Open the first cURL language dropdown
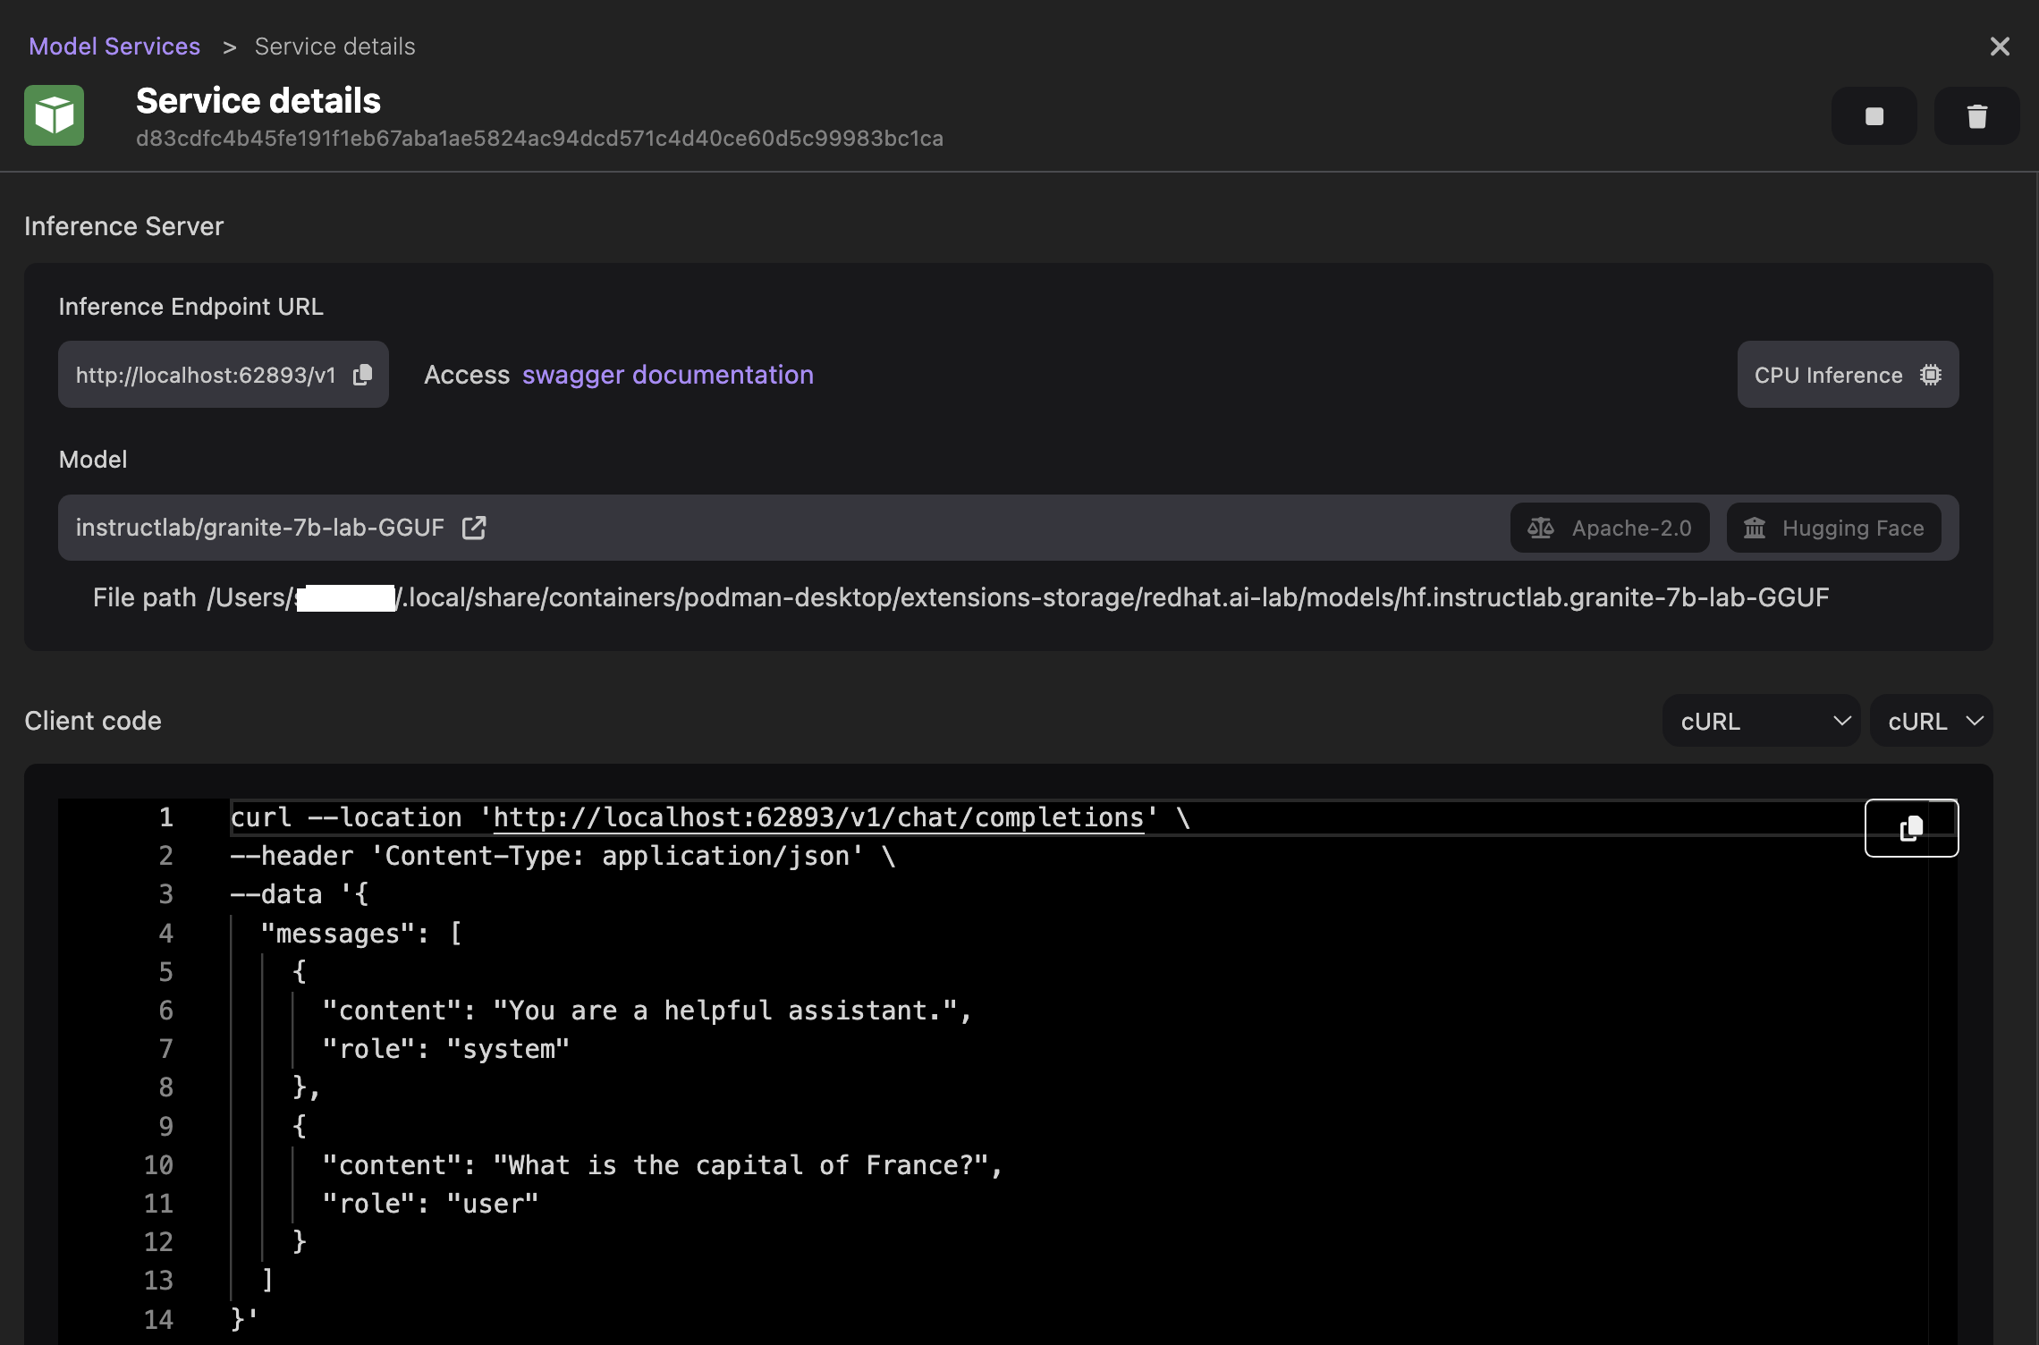 pos(1760,721)
